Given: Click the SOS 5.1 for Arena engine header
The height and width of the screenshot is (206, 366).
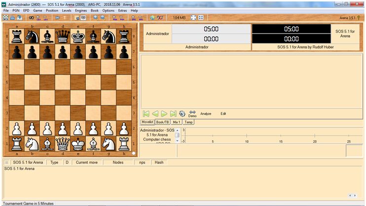Looking at the screenshot, I should click(x=28, y=162).
